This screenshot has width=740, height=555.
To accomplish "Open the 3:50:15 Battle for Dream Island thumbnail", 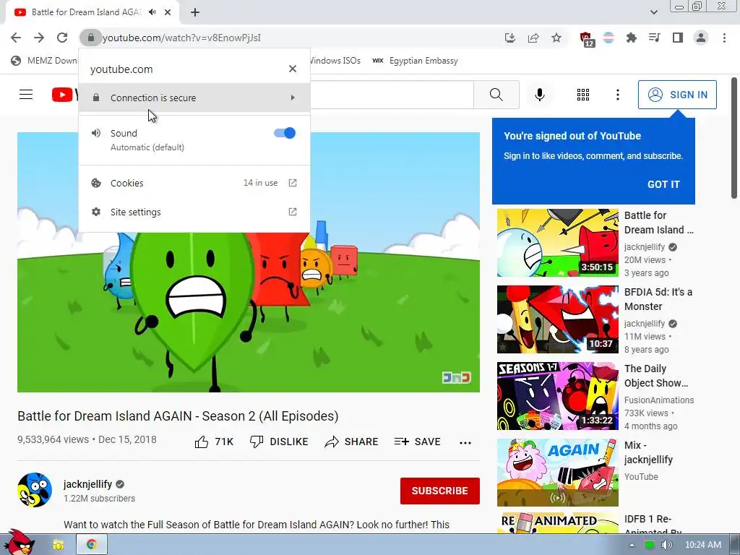I will (557, 243).
